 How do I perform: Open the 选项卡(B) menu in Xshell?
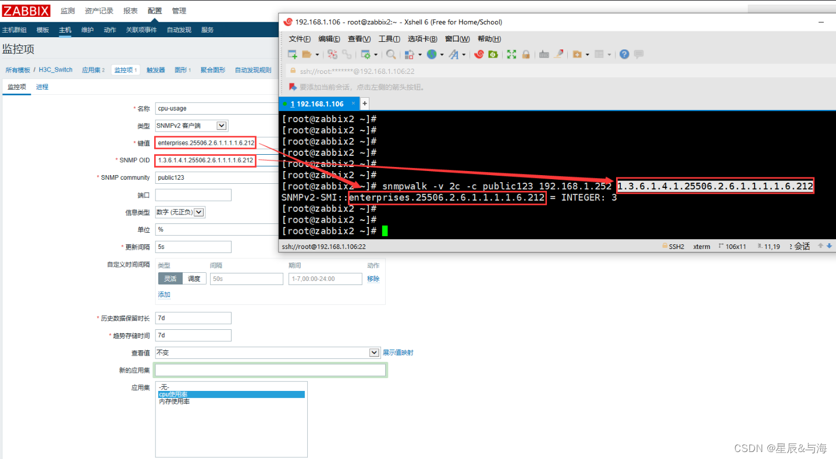click(422, 39)
